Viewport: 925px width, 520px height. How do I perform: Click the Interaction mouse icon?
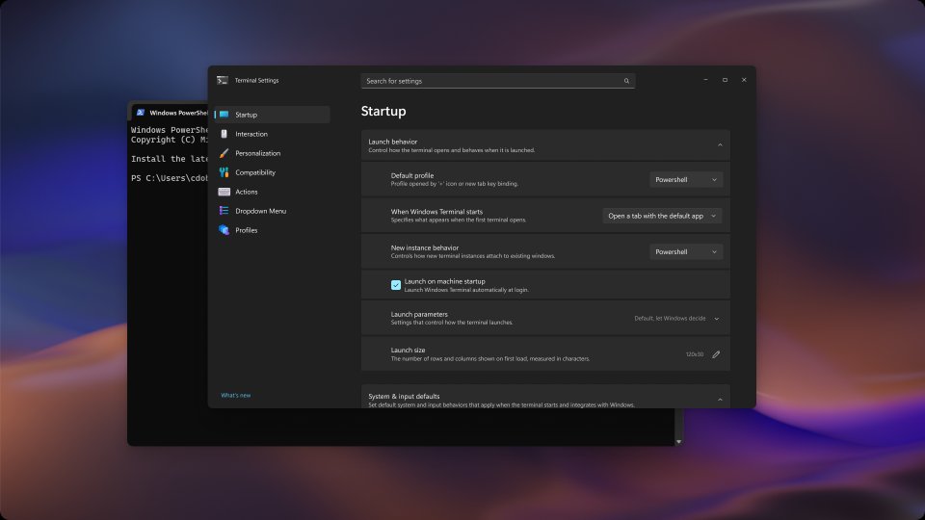pos(225,134)
